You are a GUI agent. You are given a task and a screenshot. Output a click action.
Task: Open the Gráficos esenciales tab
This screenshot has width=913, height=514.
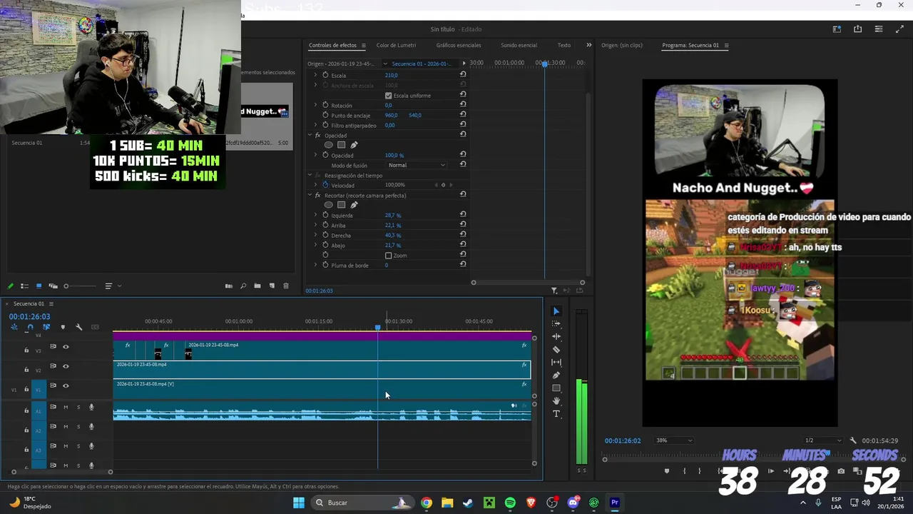point(459,45)
